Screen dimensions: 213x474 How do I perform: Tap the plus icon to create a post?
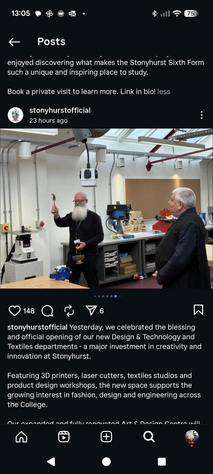106,436
